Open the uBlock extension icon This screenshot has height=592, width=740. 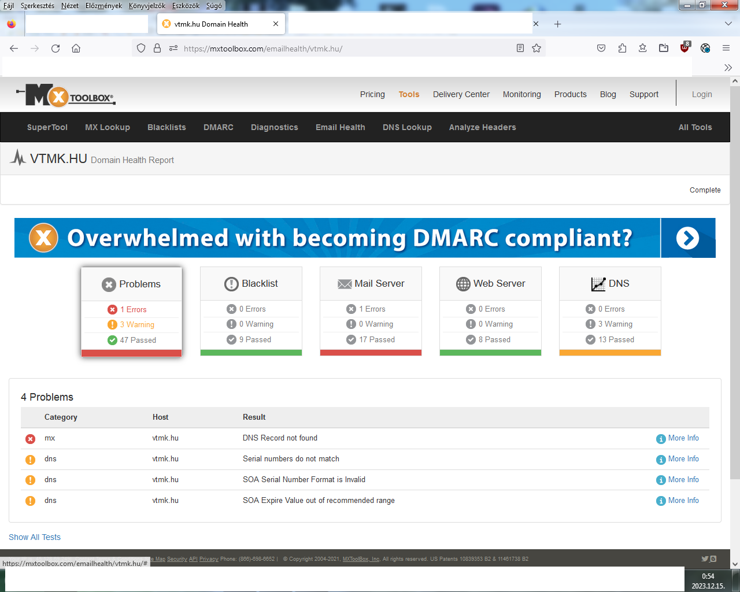point(685,48)
